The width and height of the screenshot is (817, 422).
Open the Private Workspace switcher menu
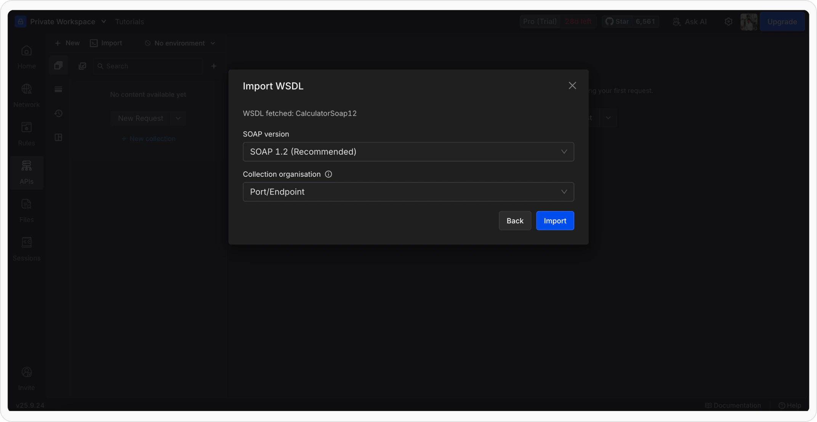point(103,22)
